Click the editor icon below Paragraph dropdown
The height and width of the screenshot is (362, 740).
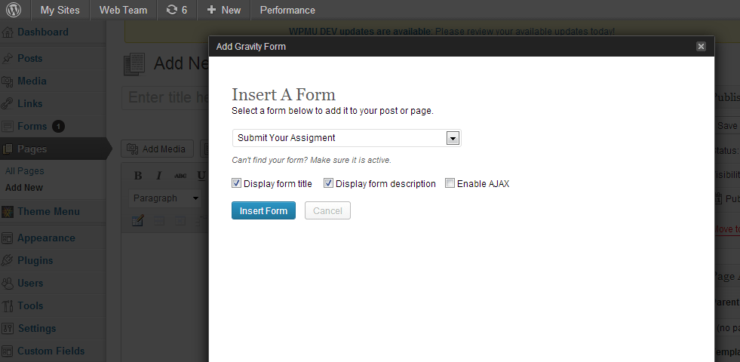click(x=138, y=220)
